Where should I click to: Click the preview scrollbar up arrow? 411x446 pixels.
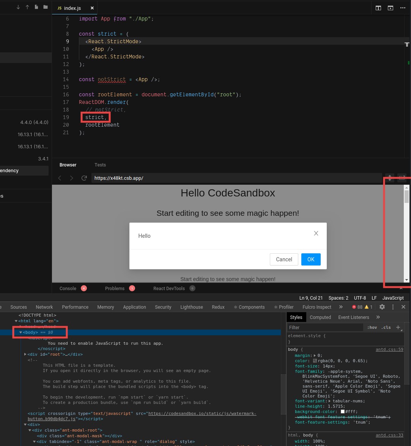(406, 188)
